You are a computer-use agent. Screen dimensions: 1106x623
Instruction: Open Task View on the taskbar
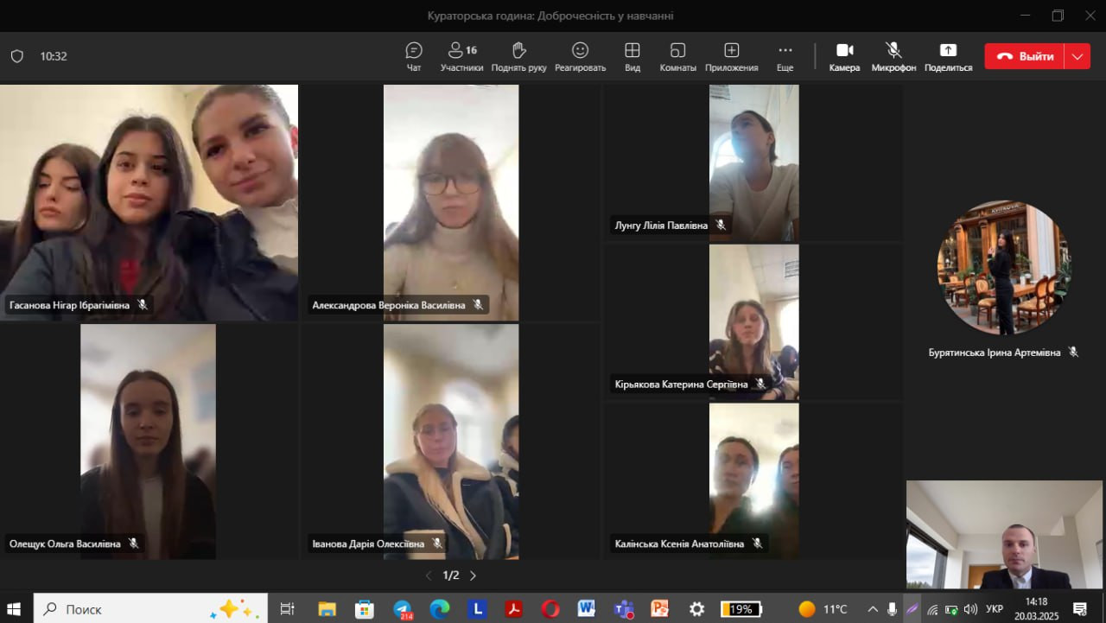click(288, 609)
